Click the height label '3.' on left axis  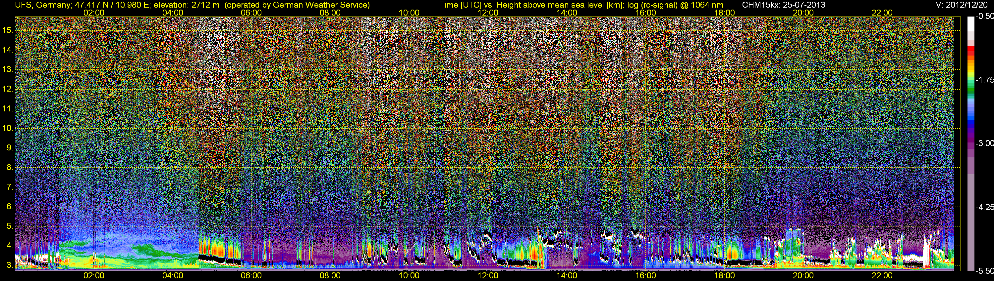[10, 265]
